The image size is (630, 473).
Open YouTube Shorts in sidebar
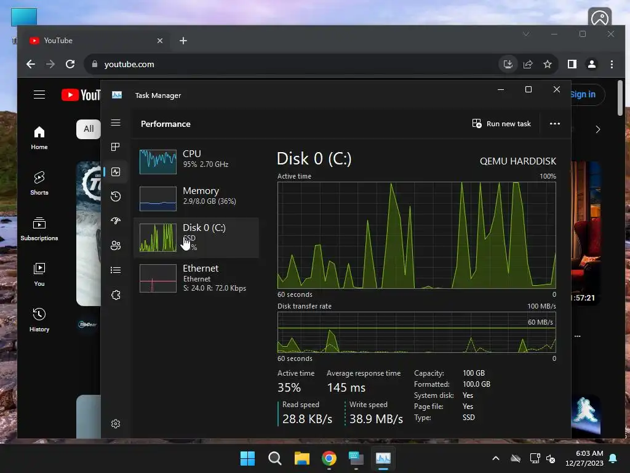pos(39,184)
